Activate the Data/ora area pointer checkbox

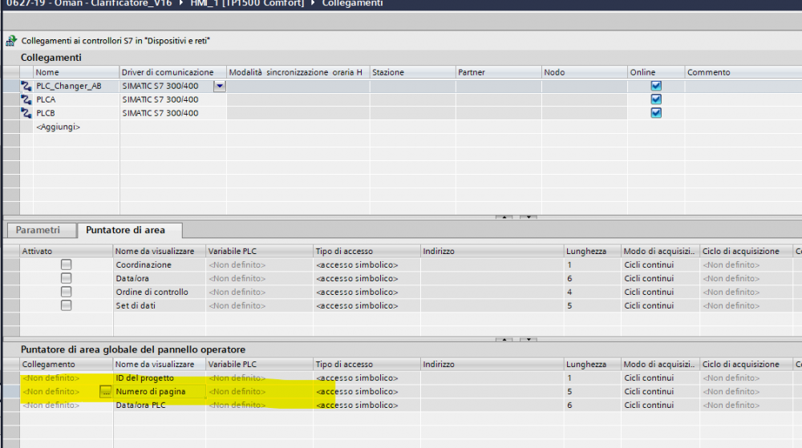point(66,278)
